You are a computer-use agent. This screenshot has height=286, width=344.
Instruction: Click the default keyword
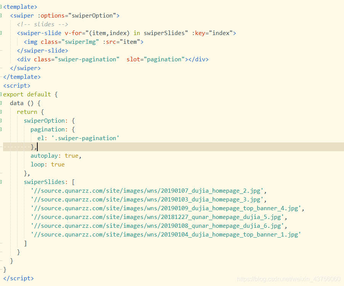[x=39, y=94]
